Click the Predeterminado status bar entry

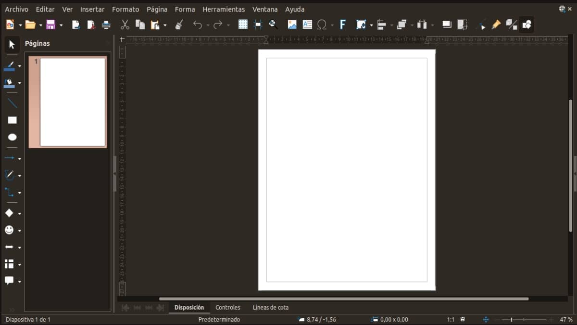[219, 319]
